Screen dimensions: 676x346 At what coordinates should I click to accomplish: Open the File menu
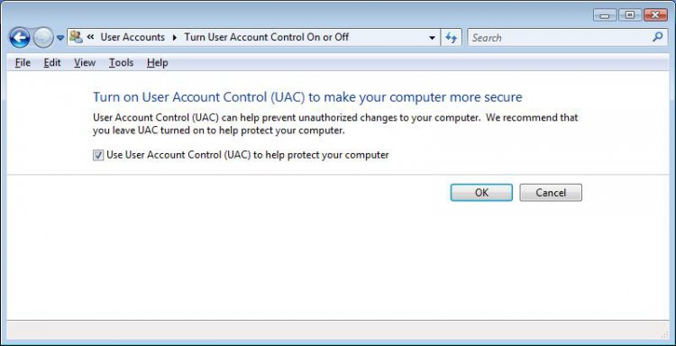(23, 63)
